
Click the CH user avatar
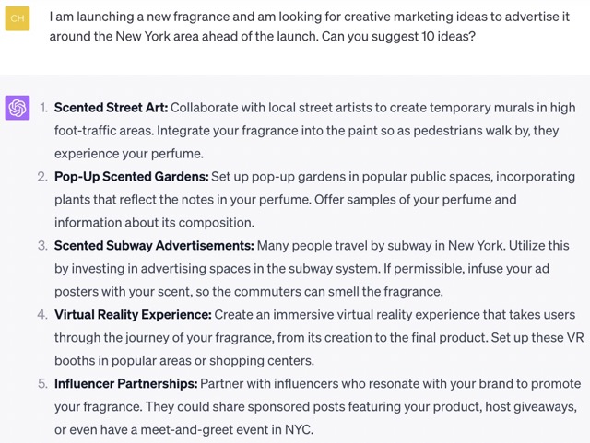(18, 18)
